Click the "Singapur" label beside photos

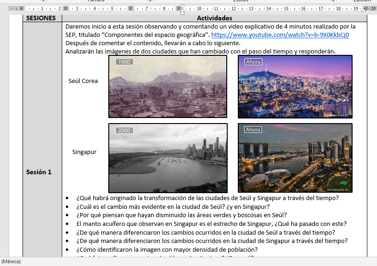(x=84, y=152)
